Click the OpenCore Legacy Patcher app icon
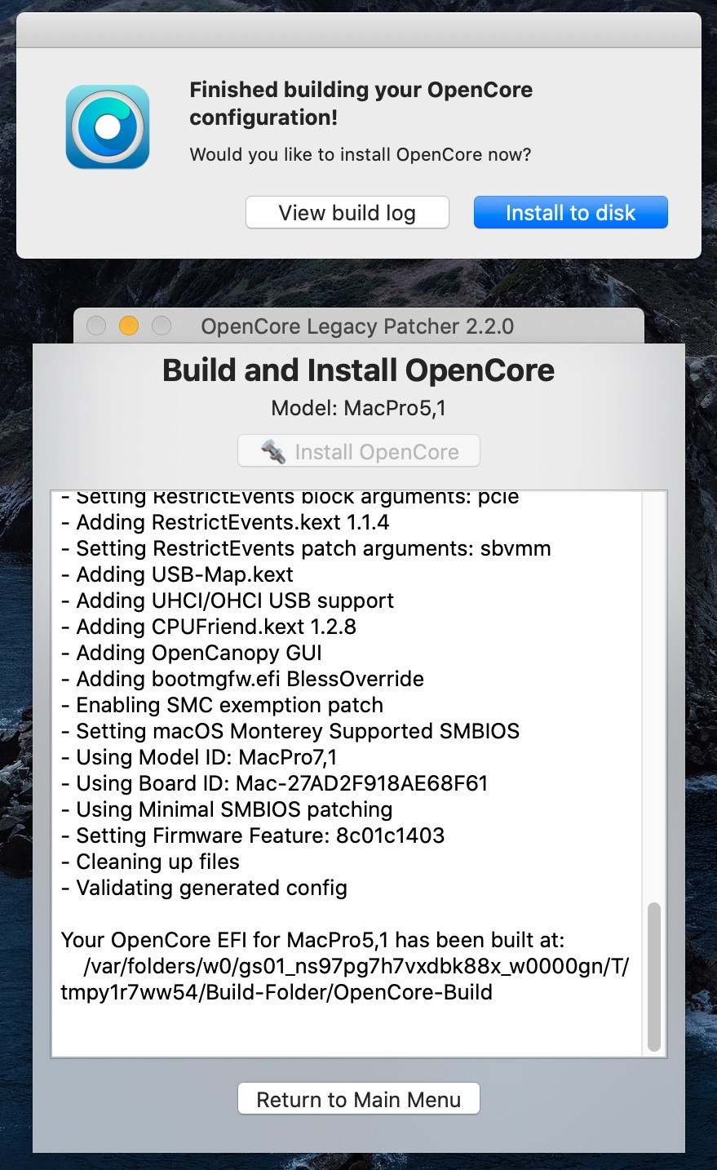Screen dimensions: 717x1170 click(108, 127)
